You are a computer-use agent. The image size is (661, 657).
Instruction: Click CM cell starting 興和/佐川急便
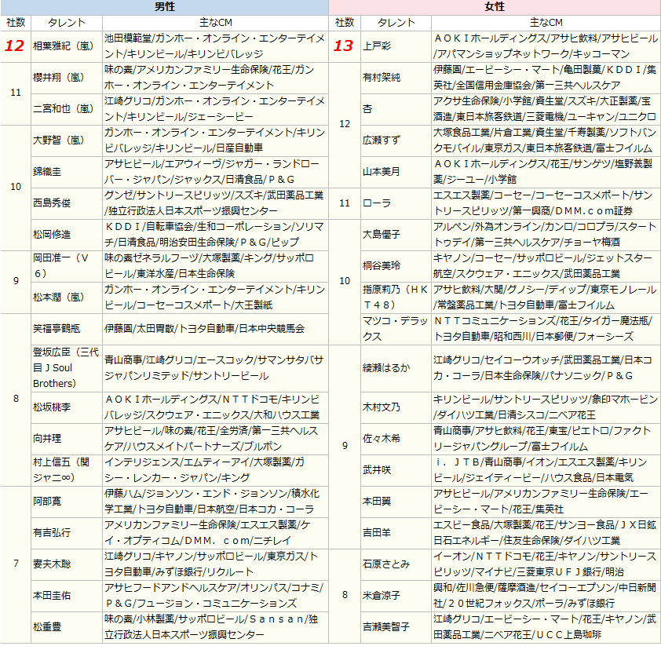point(546,596)
